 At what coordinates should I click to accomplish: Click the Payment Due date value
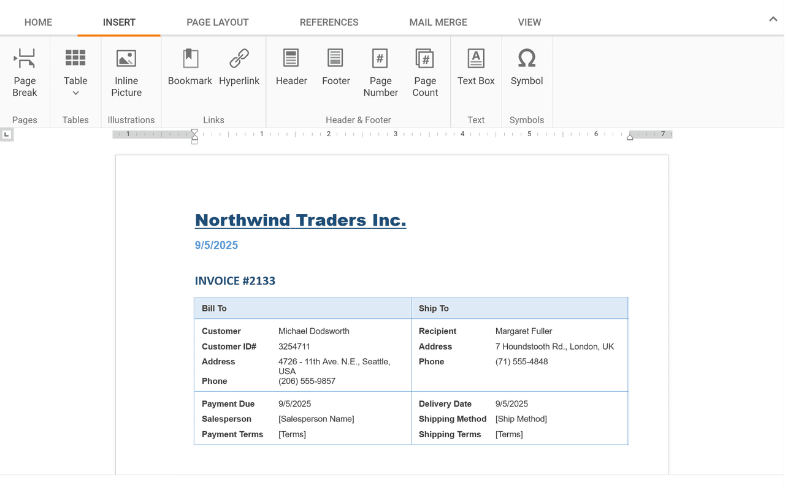pos(294,404)
